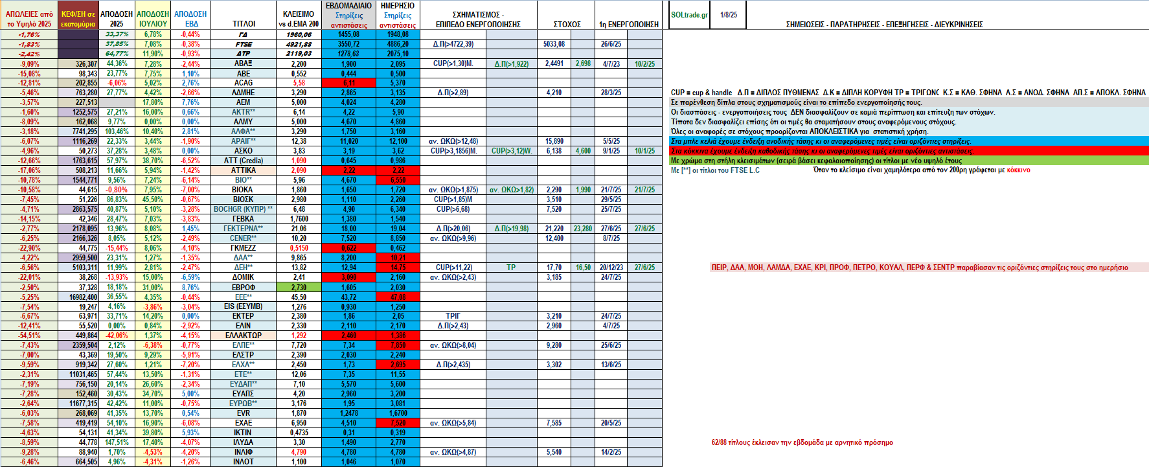The height and width of the screenshot is (467, 1149).
Task: Click the ΙΛΥΔΑ ticker cell
Action: click(x=244, y=442)
